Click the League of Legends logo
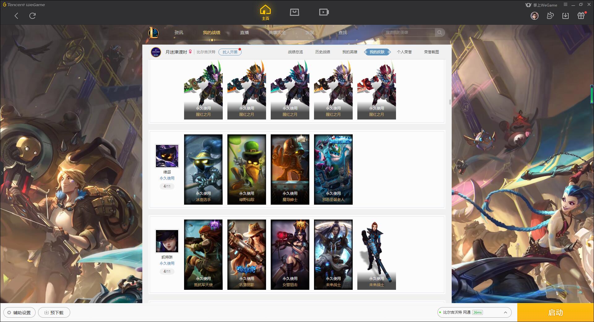This screenshot has height=322, width=594. [x=153, y=33]
